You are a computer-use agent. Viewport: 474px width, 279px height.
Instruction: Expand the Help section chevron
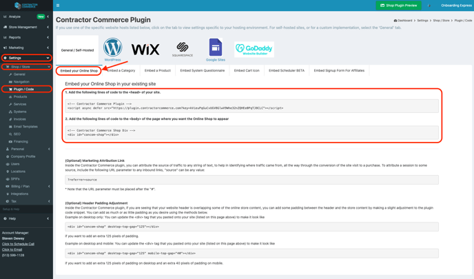48,218
